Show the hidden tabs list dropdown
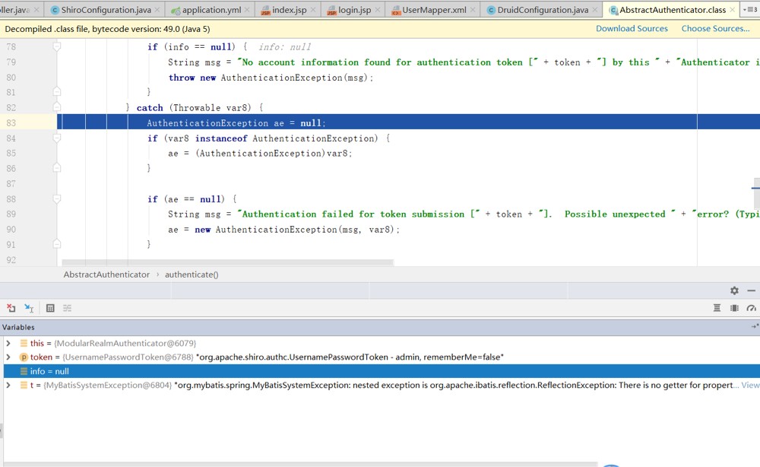Screen dimensions: 760x467 tap(750, 10)
